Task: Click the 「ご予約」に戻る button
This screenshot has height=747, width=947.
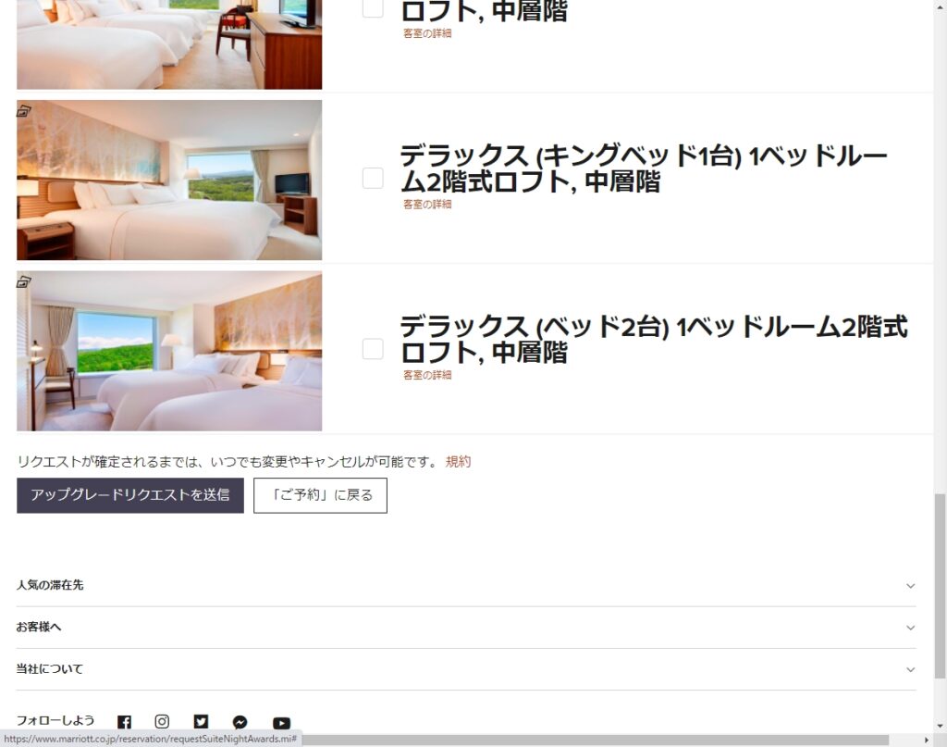Action: coord(320,495)
